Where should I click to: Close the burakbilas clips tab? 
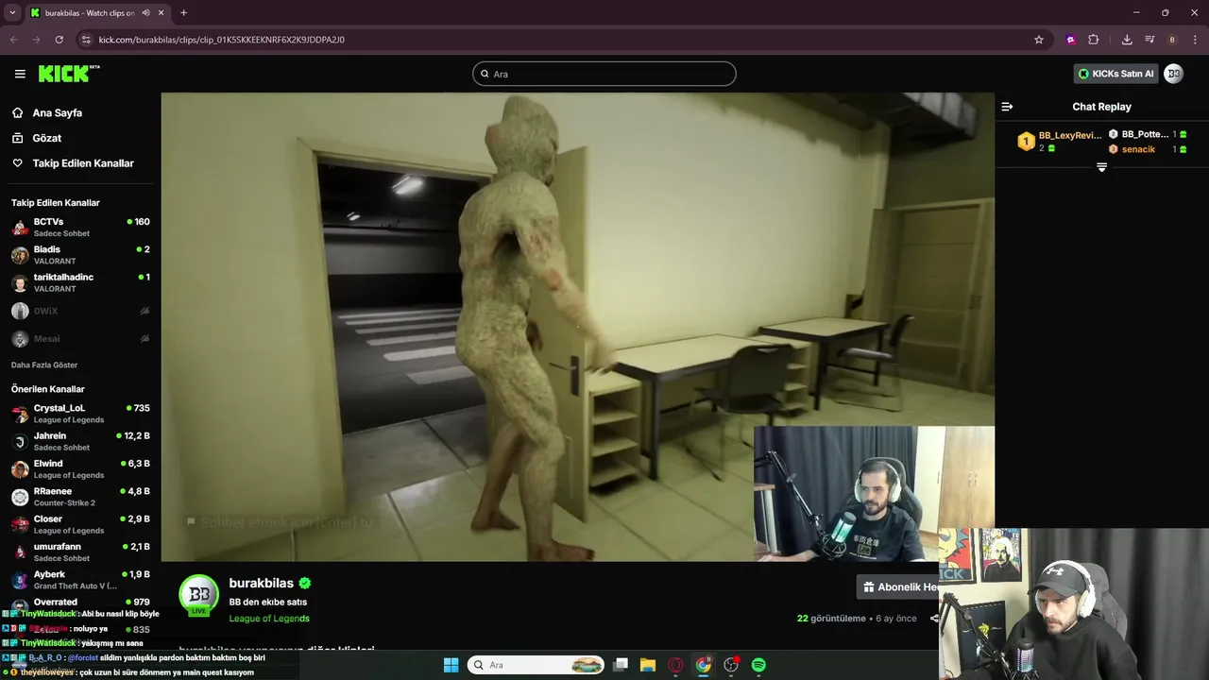pos(162,13)
